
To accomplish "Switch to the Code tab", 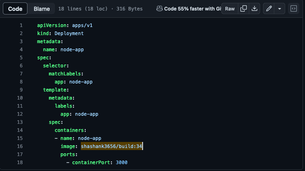I will (15, 9).
